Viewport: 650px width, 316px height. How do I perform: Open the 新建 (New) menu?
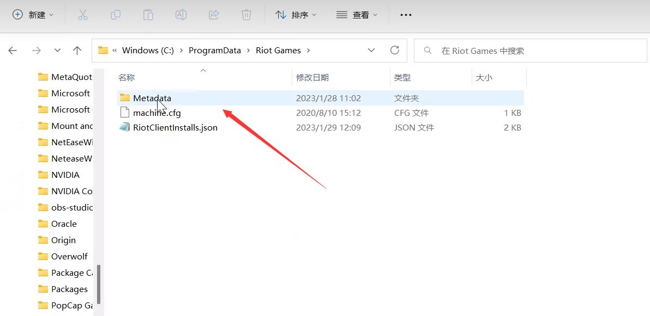click(x=33, y=15)
